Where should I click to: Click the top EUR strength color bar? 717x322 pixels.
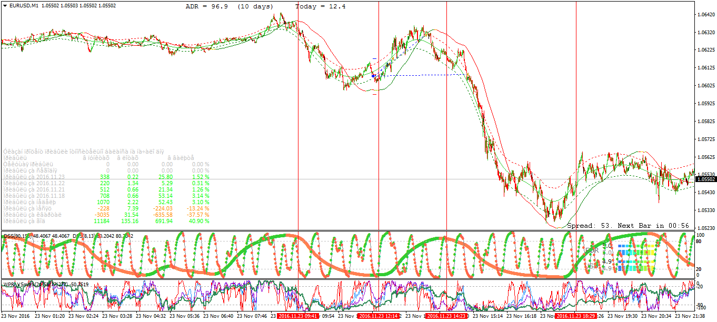click(637, 246)
